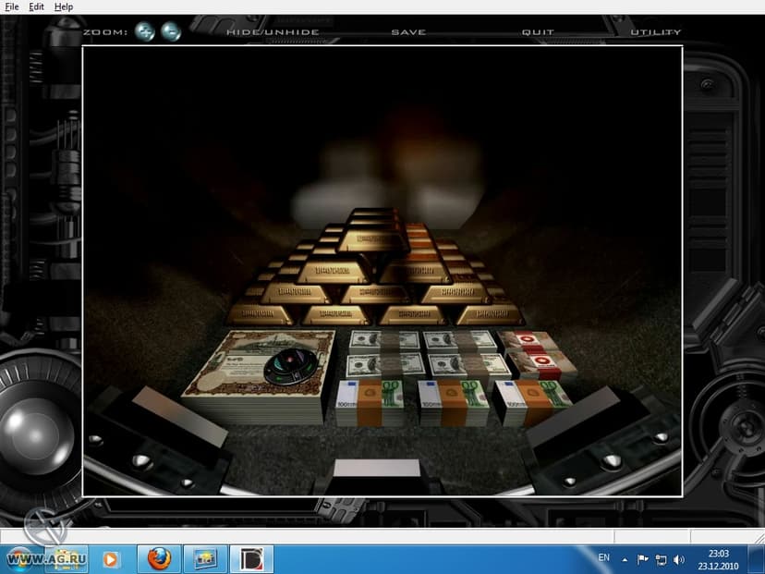
Task: Click the gold bar pyramid image
Action: coord(375,268)
